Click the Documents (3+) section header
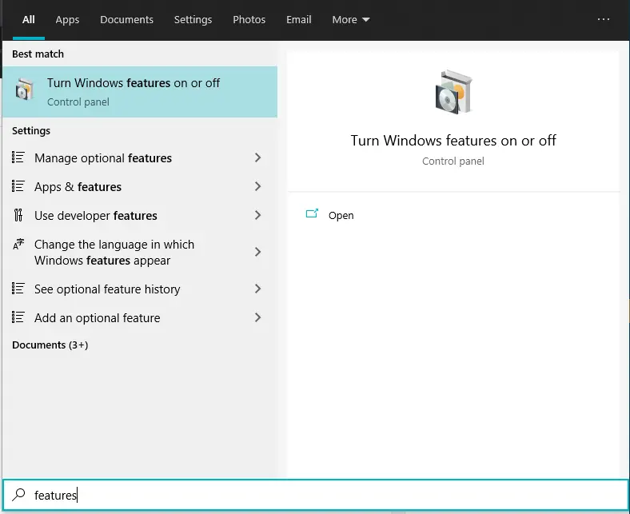The width and height of the screenshot is (630, 514). pyautogui.click(x=50, y=345)
